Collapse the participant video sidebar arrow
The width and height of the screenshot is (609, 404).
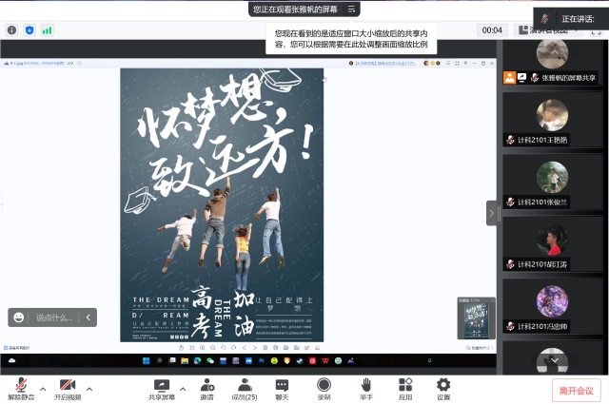[491, 213]
